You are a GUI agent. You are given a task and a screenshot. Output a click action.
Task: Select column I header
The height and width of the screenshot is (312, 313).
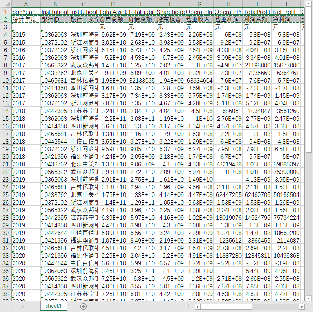tap(257, 4)
